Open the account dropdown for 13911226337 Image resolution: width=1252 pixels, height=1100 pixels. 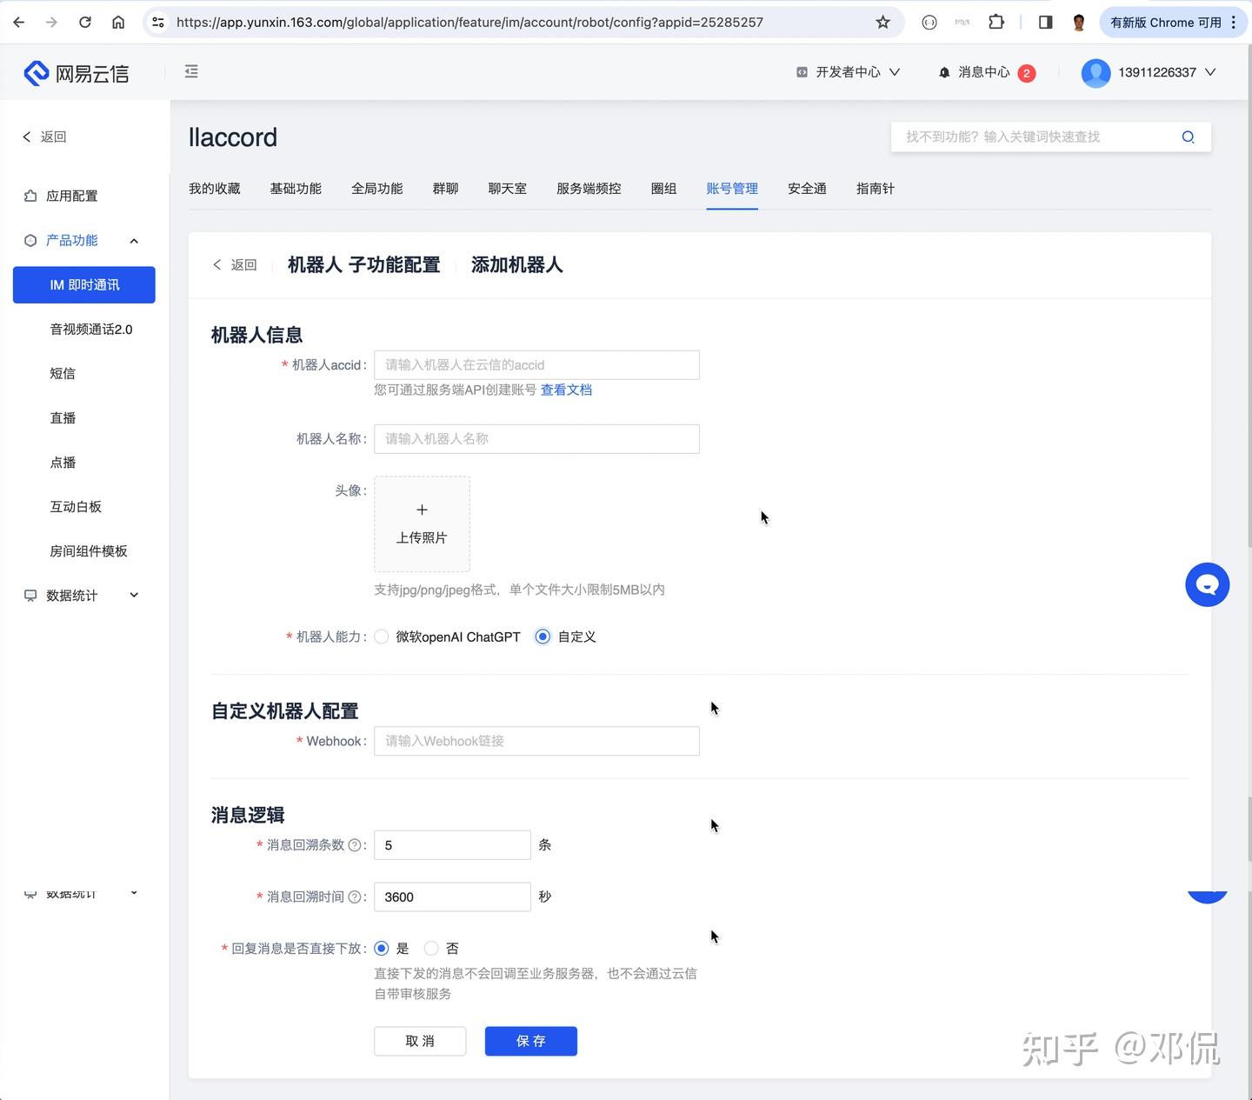point(1210,72)
